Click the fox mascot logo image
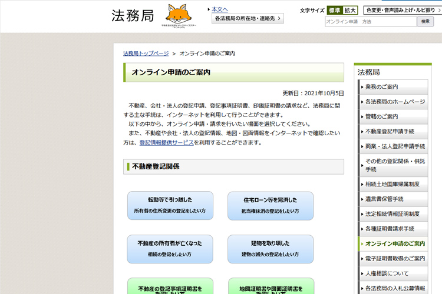Image resolution: width=442 pixels, height=294 pixels. [179, 15]
